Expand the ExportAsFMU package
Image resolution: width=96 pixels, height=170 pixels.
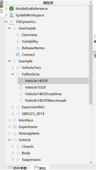[x=13, y=107]
